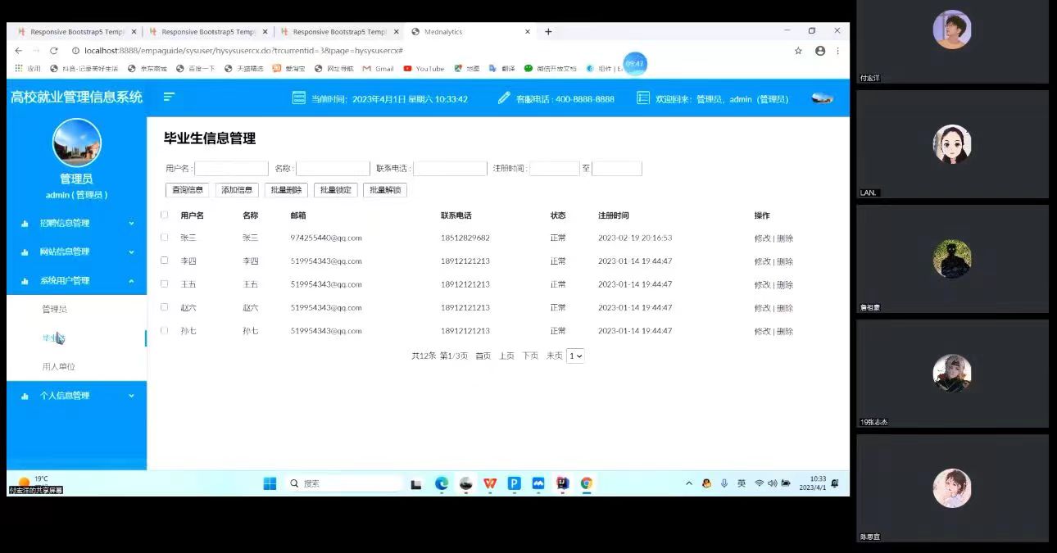Reload the page with browser refresh icon
The width and height of the screenshot is (1057, 553).
click(x=54, y=51)
